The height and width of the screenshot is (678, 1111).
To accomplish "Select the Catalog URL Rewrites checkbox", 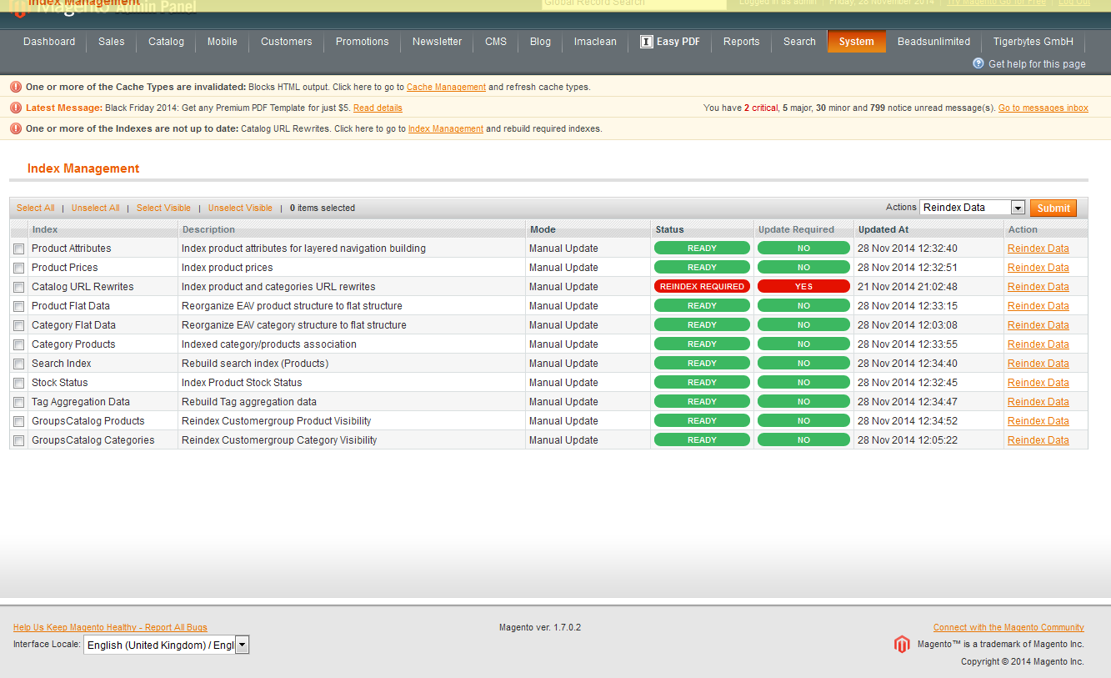I will point(18,287).
